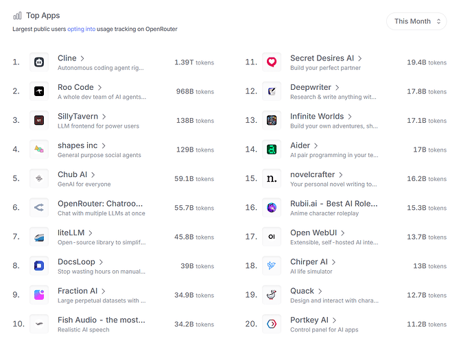Open the Open WebUI title link

click(x=314, y=233)
